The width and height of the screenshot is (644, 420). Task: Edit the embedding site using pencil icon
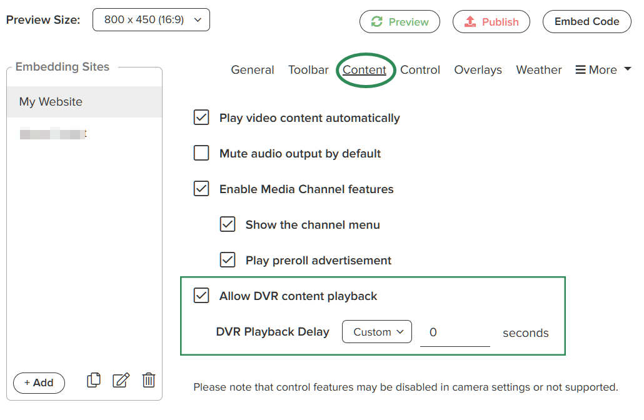pos(121,380)
